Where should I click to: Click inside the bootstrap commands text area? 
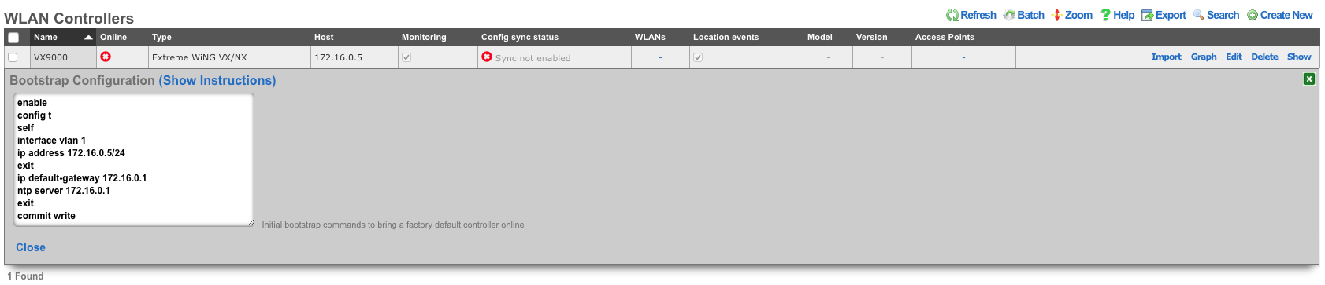(134, 160)
